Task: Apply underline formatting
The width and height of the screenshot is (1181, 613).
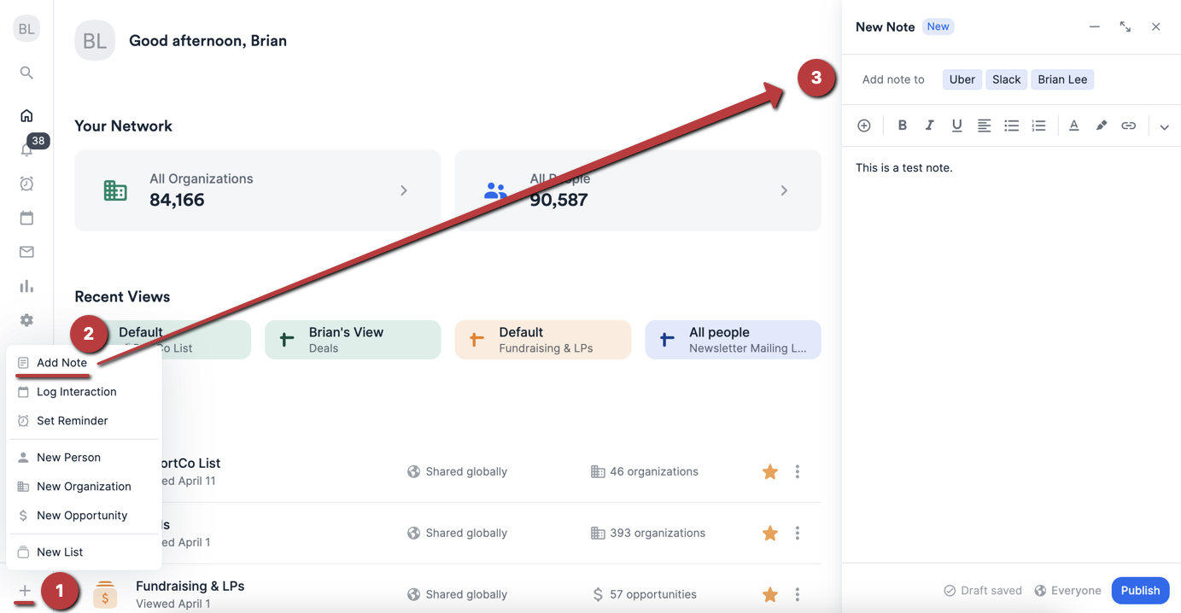Action: click(x=956, y=125)
